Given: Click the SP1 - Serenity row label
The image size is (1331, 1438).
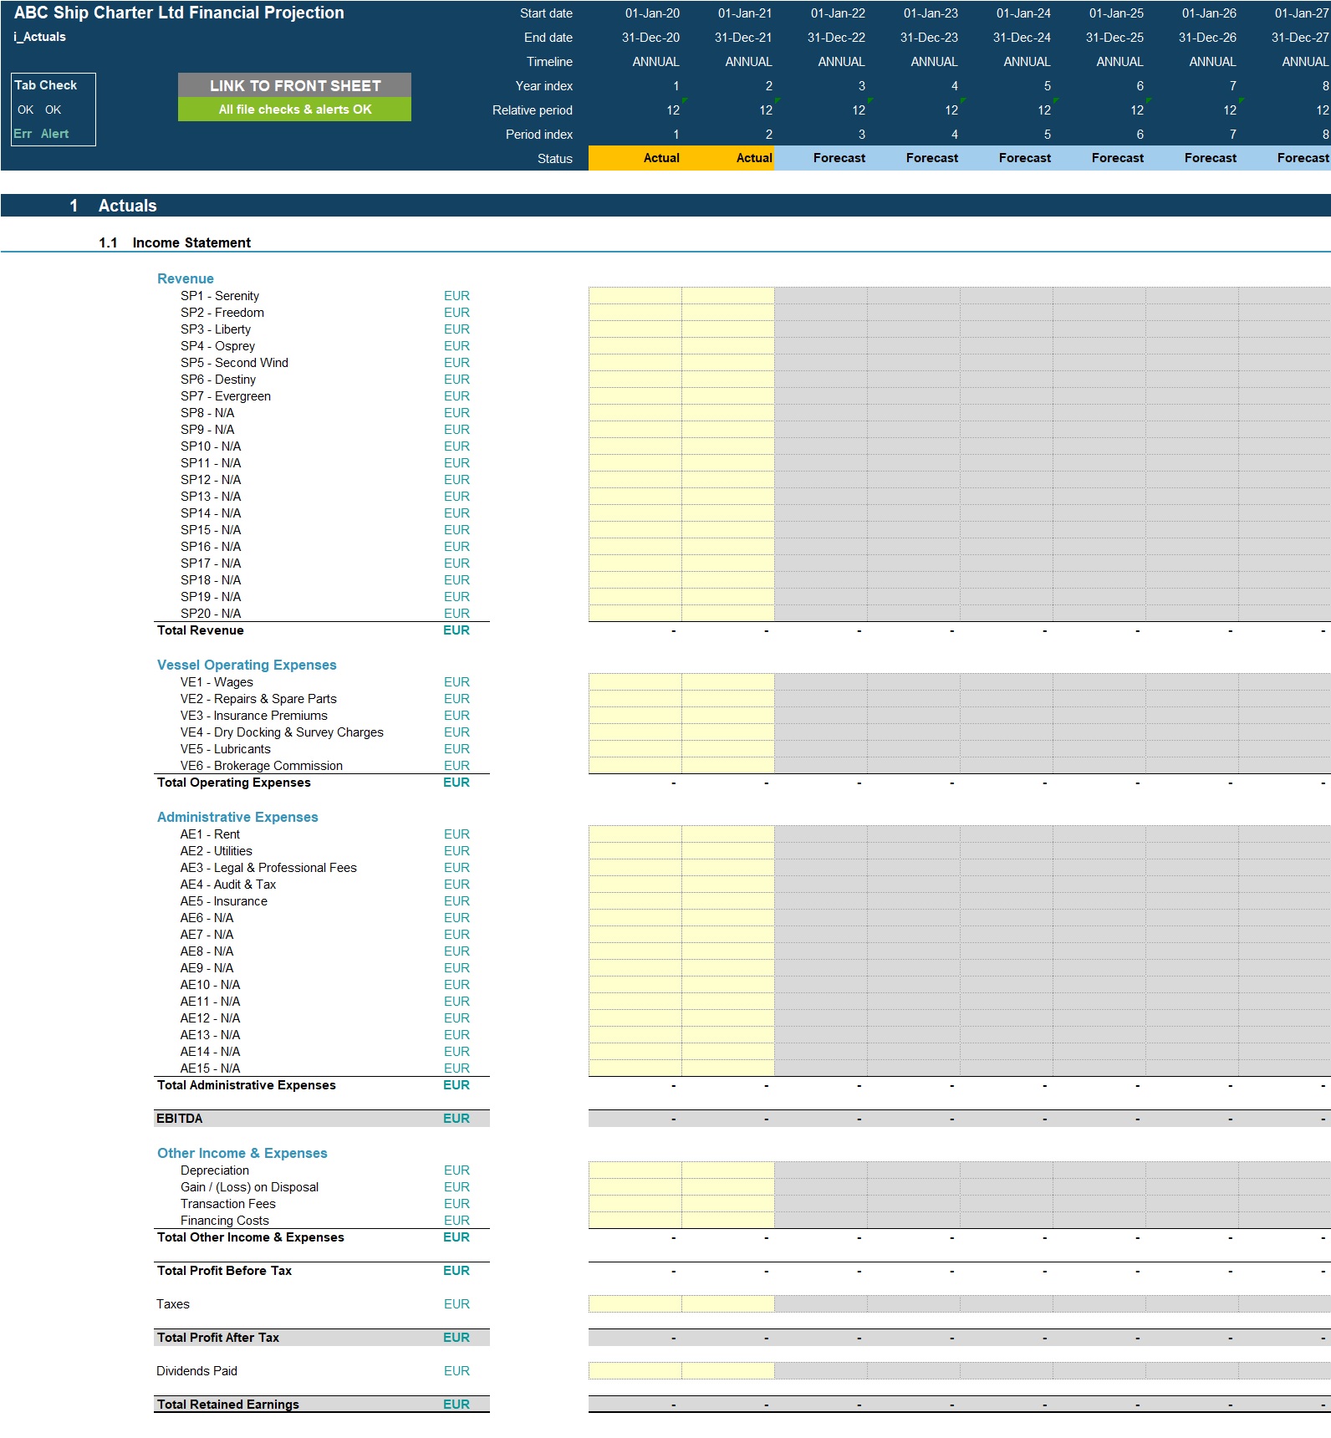Looking at the screenshot, I should pyautogui.click(x=220, y=296).
